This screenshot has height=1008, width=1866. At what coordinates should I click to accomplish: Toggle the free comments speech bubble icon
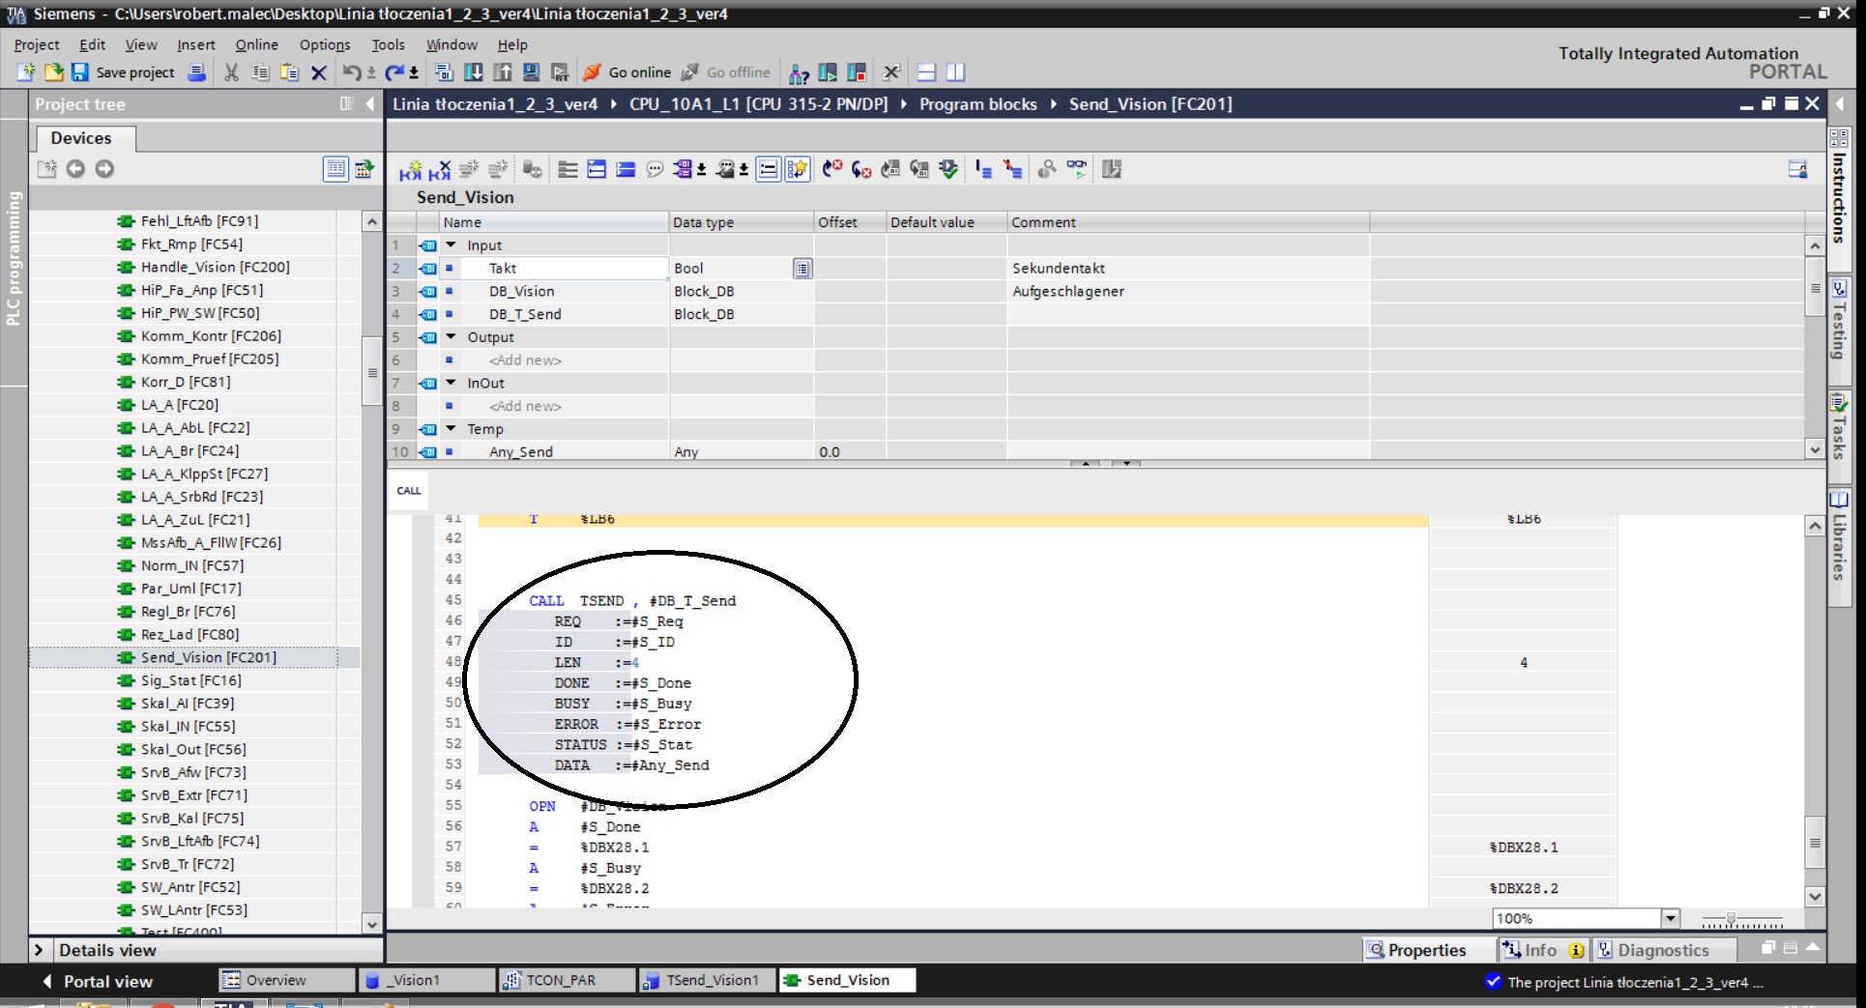coord(655,170)
